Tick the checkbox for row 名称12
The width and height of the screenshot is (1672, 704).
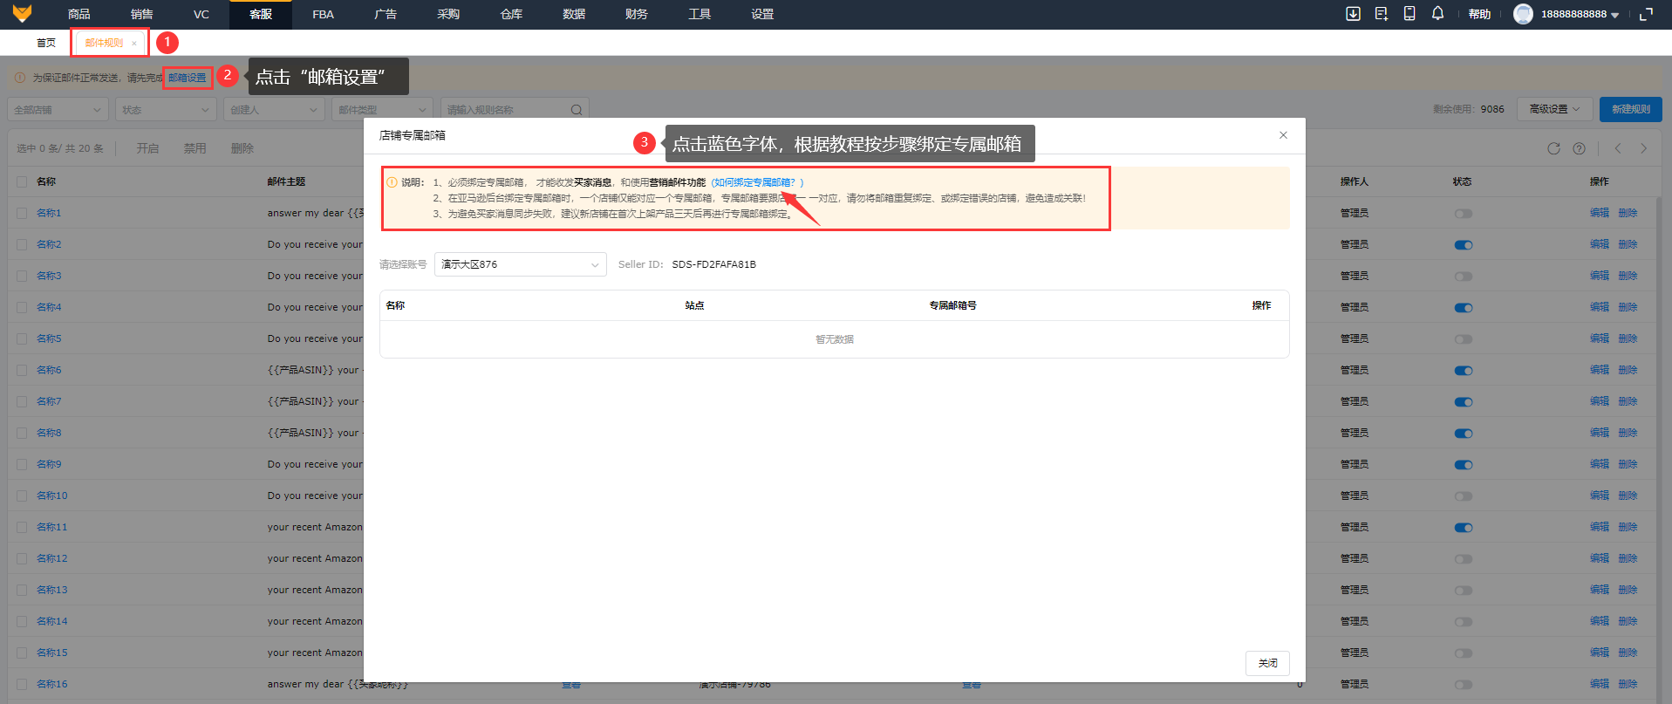coord(22,558)
